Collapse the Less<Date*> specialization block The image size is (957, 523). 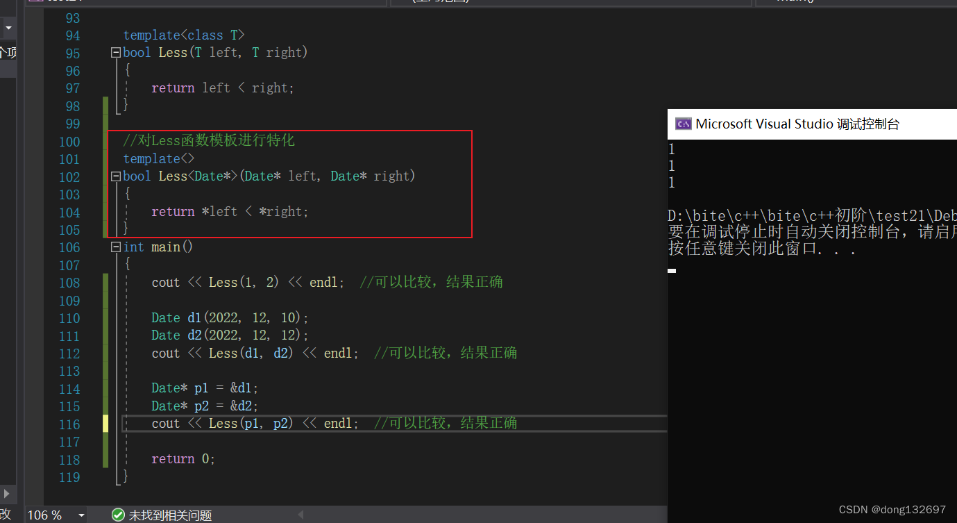(x=115, y=176)
